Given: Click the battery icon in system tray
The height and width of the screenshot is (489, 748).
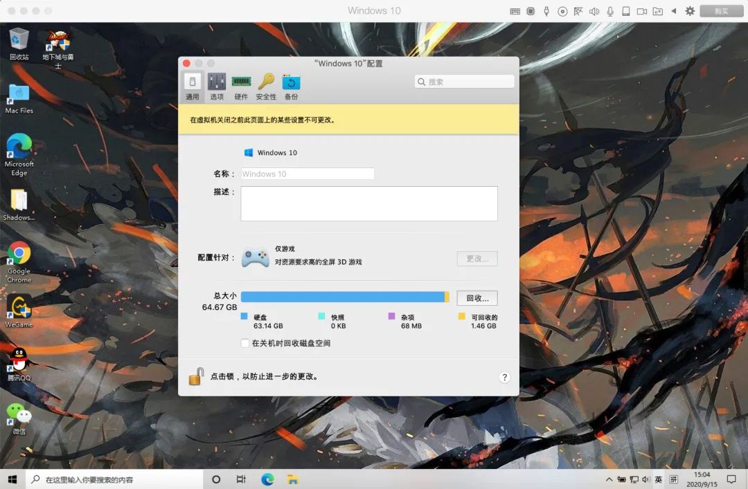Looking at the screenshot, I should pos(621,479).
